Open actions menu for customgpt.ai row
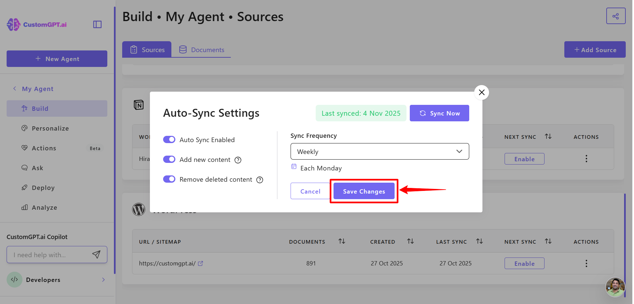Viewport: 634px width, 304px height. pyautogui.click(x=586, y=263)
